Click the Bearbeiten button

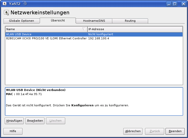35,121
